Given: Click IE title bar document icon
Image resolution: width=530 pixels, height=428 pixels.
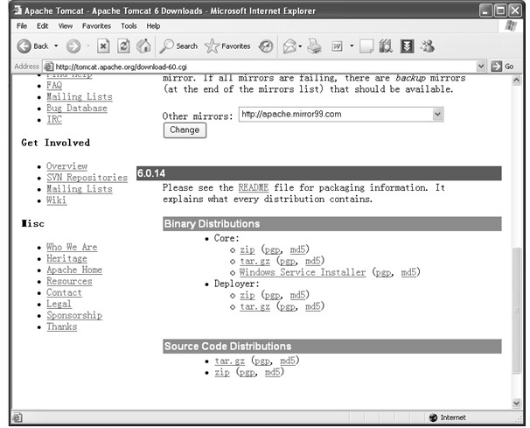Looking at the screenshot, I should pos(17,11).
